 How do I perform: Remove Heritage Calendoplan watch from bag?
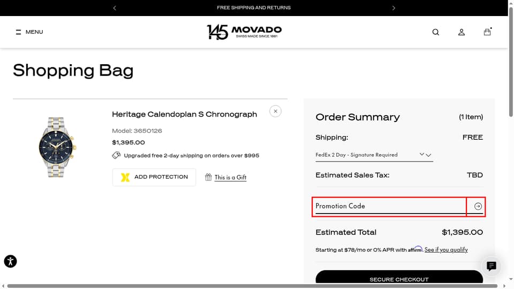(275, 111)
